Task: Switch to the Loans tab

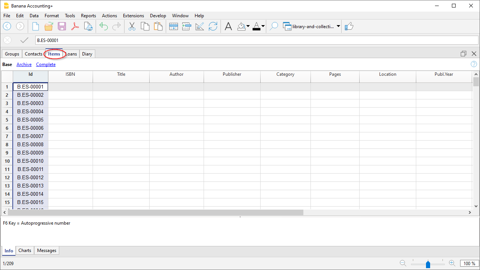Action: pyautogui.click(x=71, y=54)
